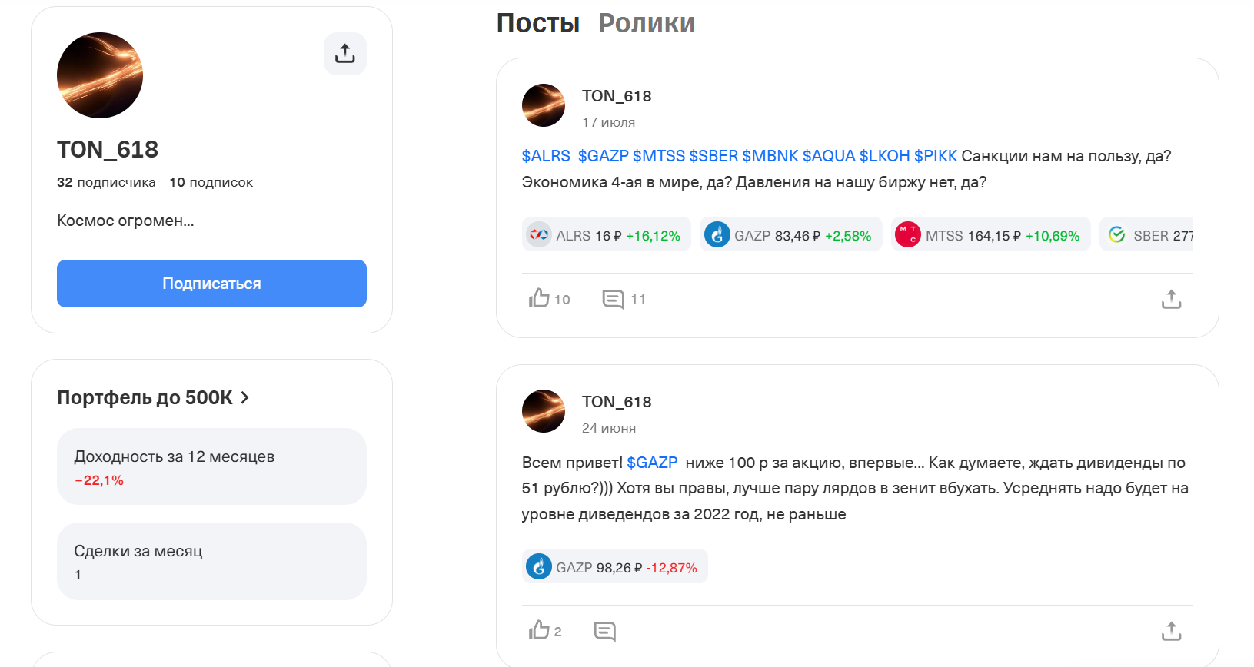The width and height of the screenshot is (1254, 667).
Task: Open the GAZP 98,26 ₽ stock chip
Action: pos(614,566)
